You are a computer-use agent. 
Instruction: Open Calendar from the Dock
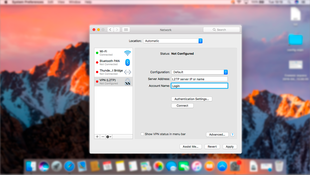click(x=107, y=166)
